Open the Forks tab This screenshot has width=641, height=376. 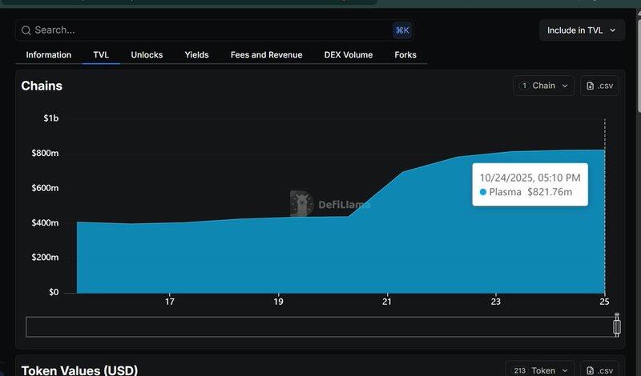point(405,55)
